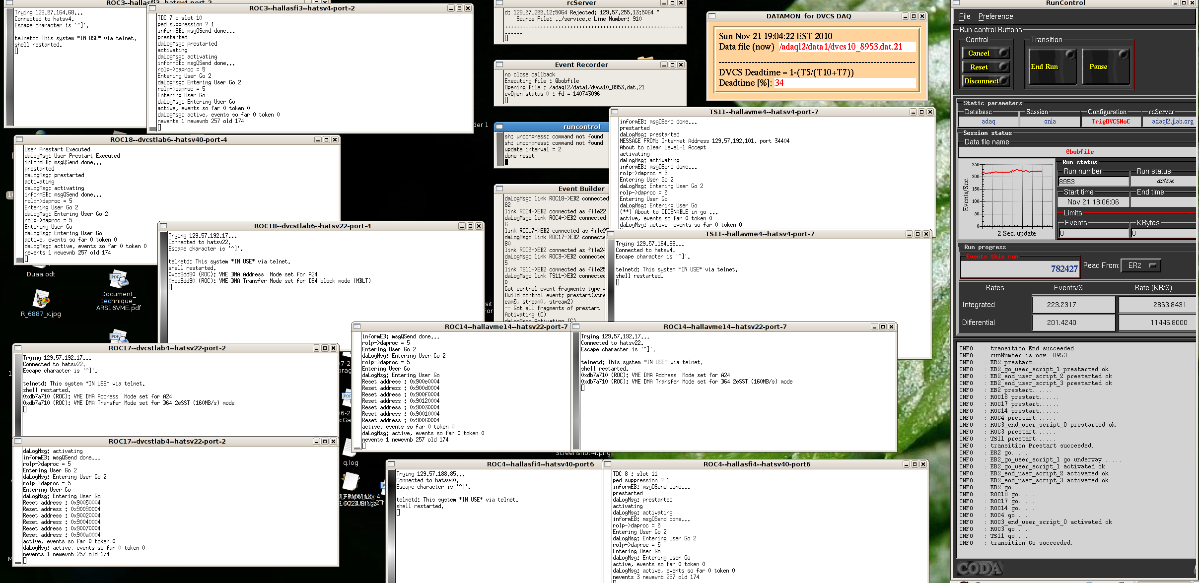Maximize the ROC18--dvcstlab6--hatsv40-port-4 window
Image resolution: width=1199 pixels, height=583 pixels.
point(326,139)
